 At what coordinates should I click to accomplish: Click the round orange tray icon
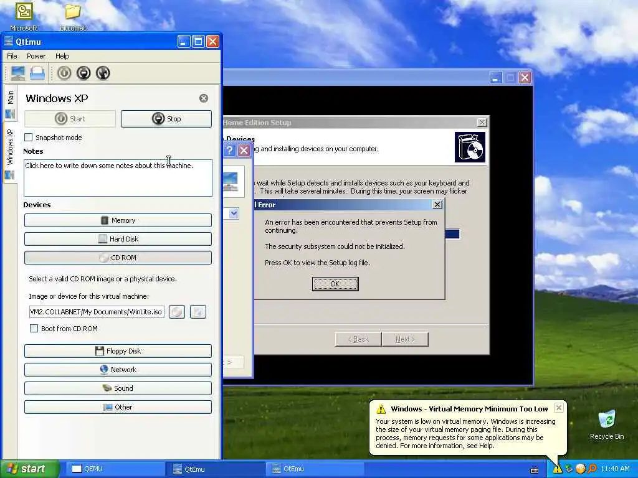580,469
